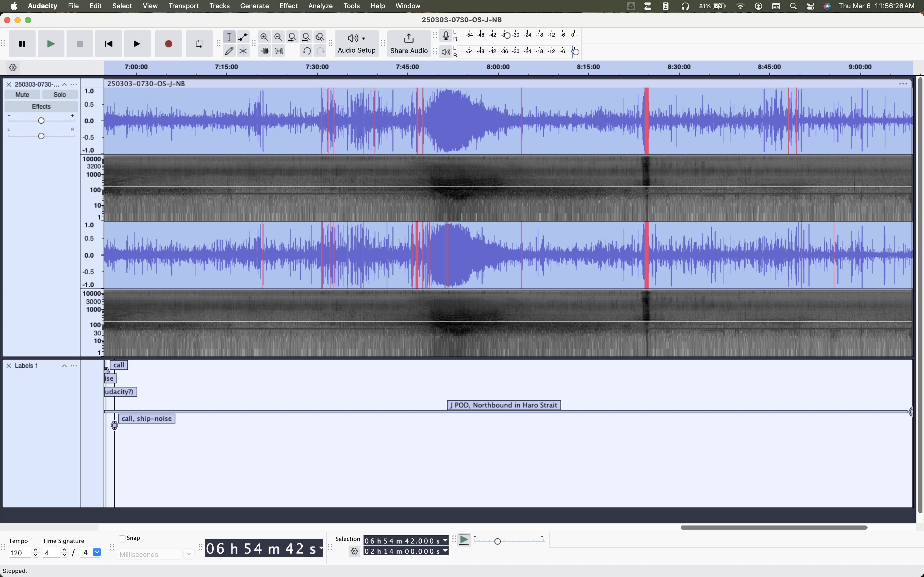Image resolution: width=924 pixels, height=577 pixels.
Task: Select the Envelope tool
Action: pos(243,37)
